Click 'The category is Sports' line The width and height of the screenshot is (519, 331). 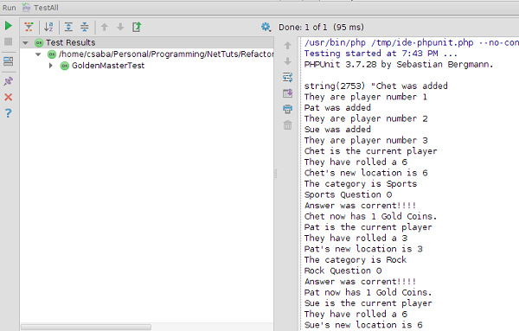coord(361,184)
